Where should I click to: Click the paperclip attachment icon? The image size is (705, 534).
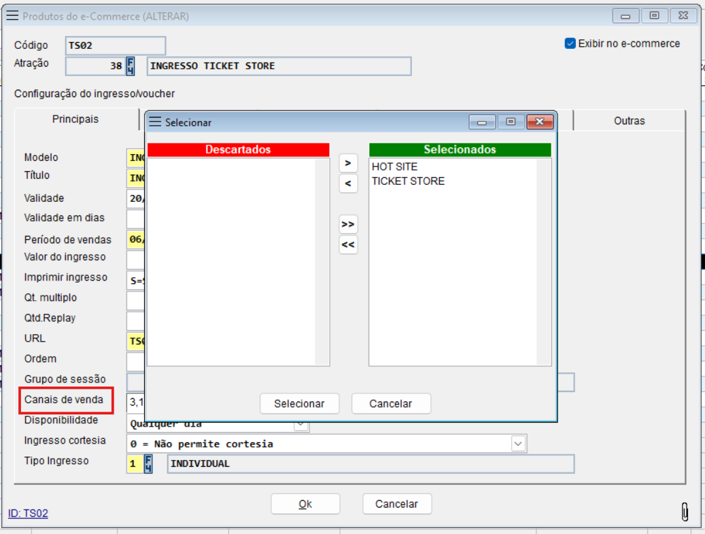tap(685, 512)
